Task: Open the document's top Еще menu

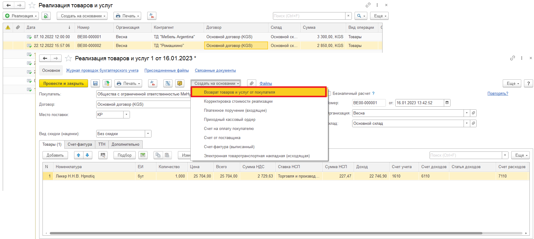Action: click(512, 83)
